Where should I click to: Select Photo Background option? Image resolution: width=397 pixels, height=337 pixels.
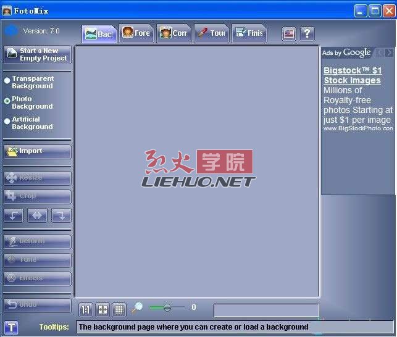point(28,102)
